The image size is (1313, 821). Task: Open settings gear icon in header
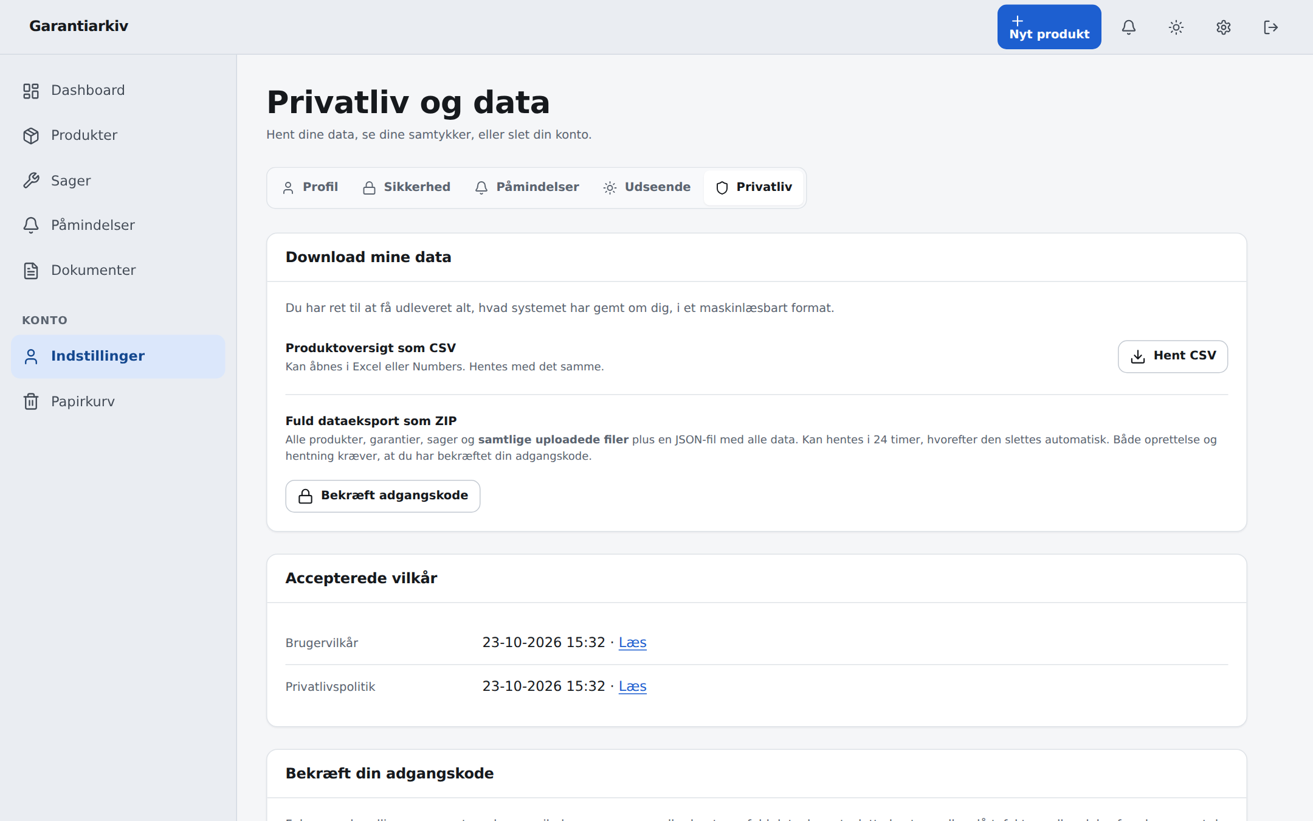click(x=1224, y=27)
